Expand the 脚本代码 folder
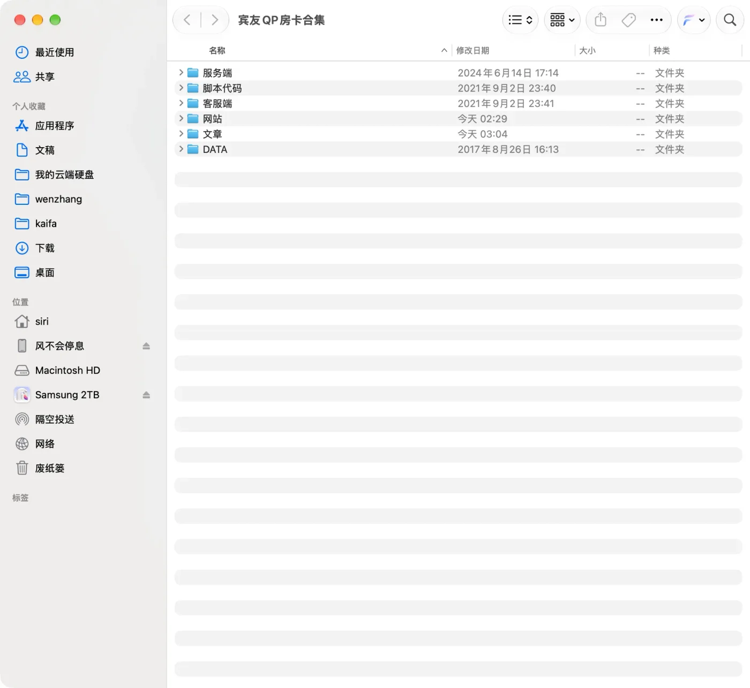 (181, 88)
